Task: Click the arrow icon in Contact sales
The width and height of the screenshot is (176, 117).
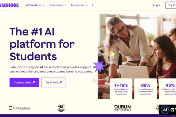Action: click(34, 82)
